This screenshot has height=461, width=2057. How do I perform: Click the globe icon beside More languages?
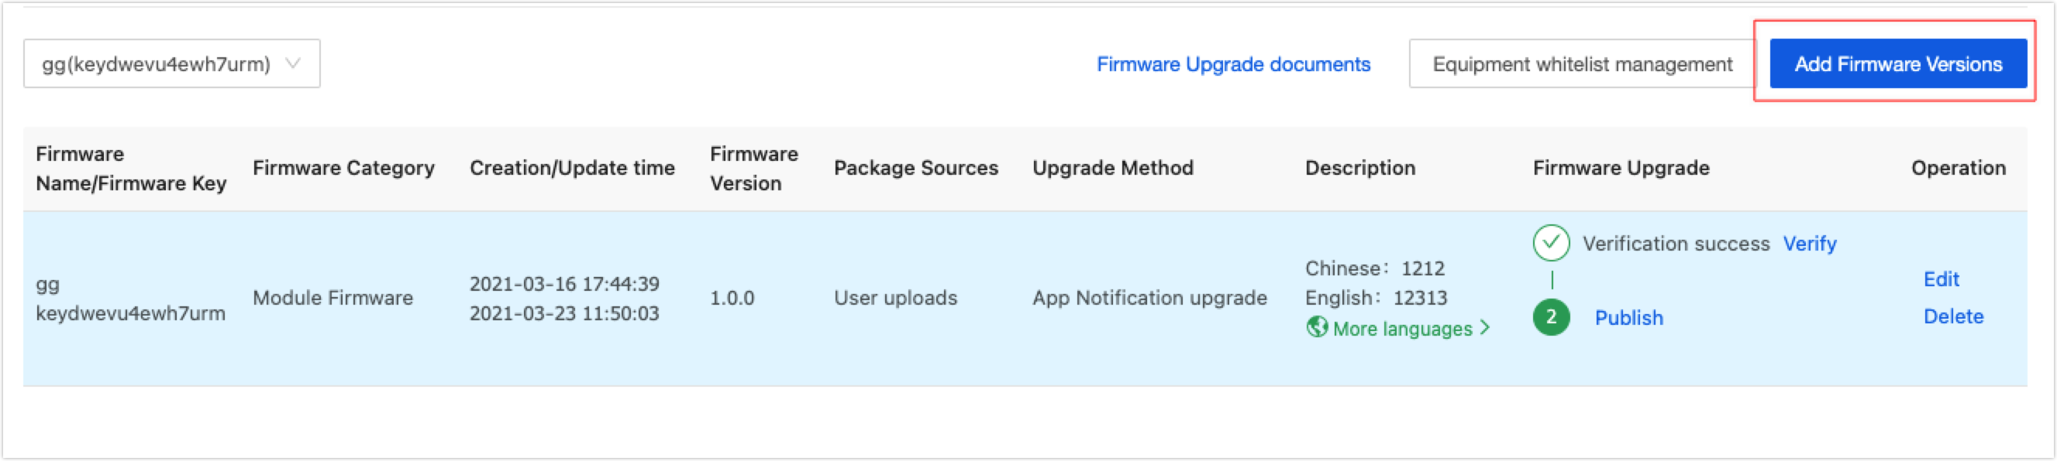1317,327
